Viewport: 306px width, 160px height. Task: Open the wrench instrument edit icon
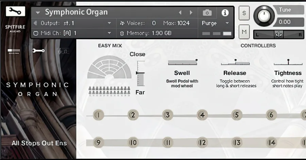(15, 11)
